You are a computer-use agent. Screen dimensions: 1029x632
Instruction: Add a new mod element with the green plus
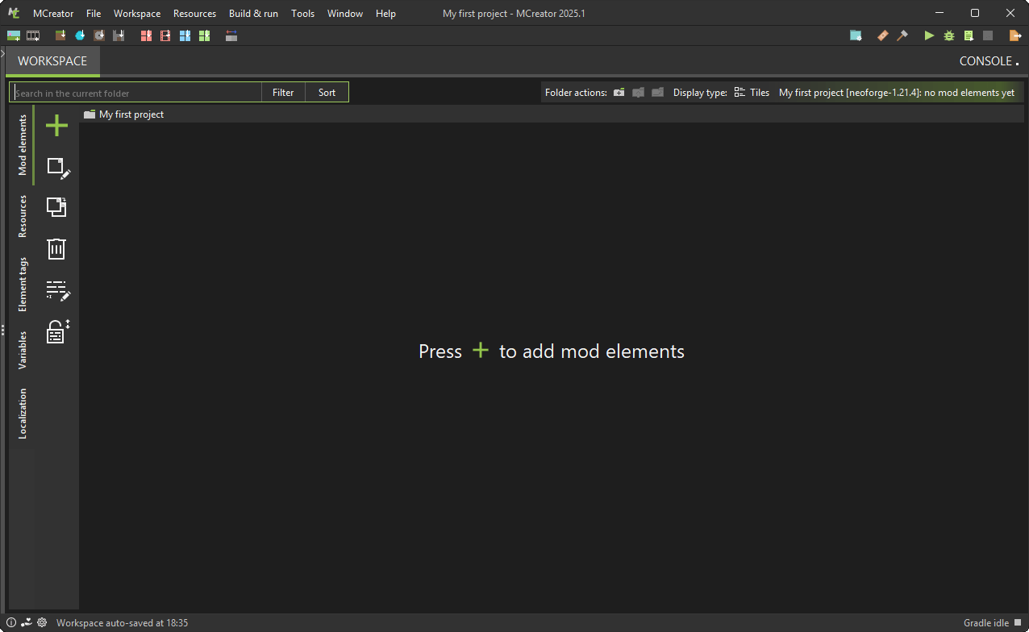[x=56, y=126]
